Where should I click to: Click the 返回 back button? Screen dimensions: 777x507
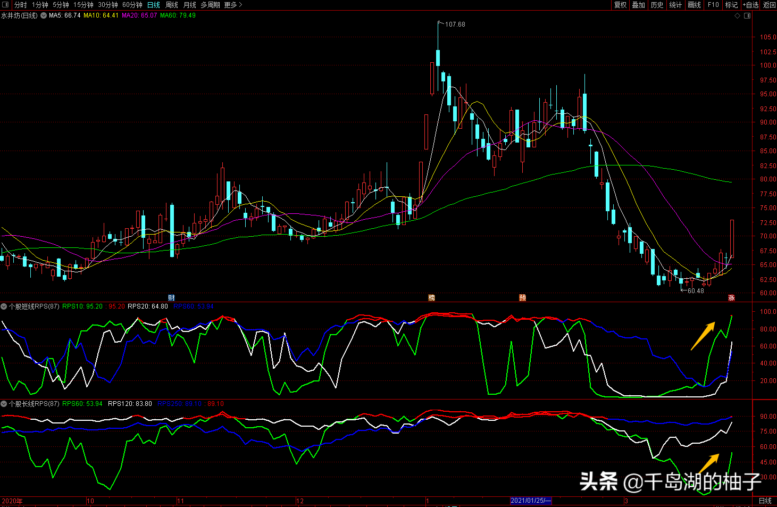770,5
